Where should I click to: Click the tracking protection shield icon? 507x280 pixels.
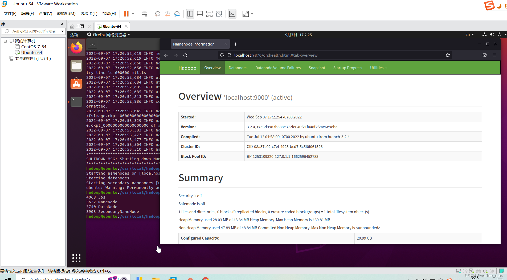tap(222, 55)
